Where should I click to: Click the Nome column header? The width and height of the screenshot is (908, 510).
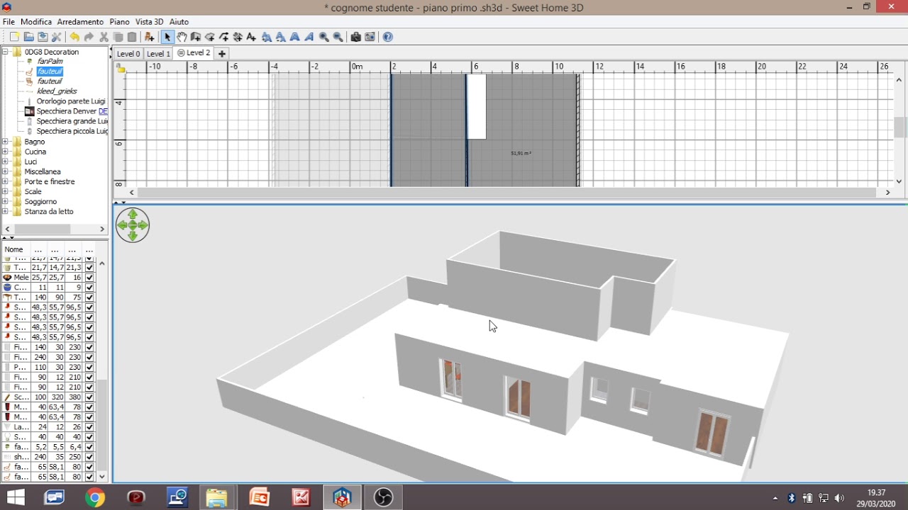pos(15,249)
